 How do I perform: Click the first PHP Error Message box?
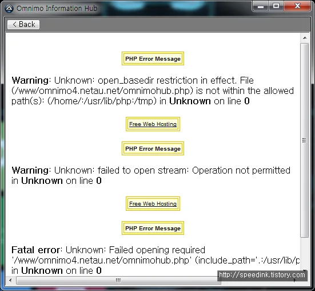click(x=153, y=58)
